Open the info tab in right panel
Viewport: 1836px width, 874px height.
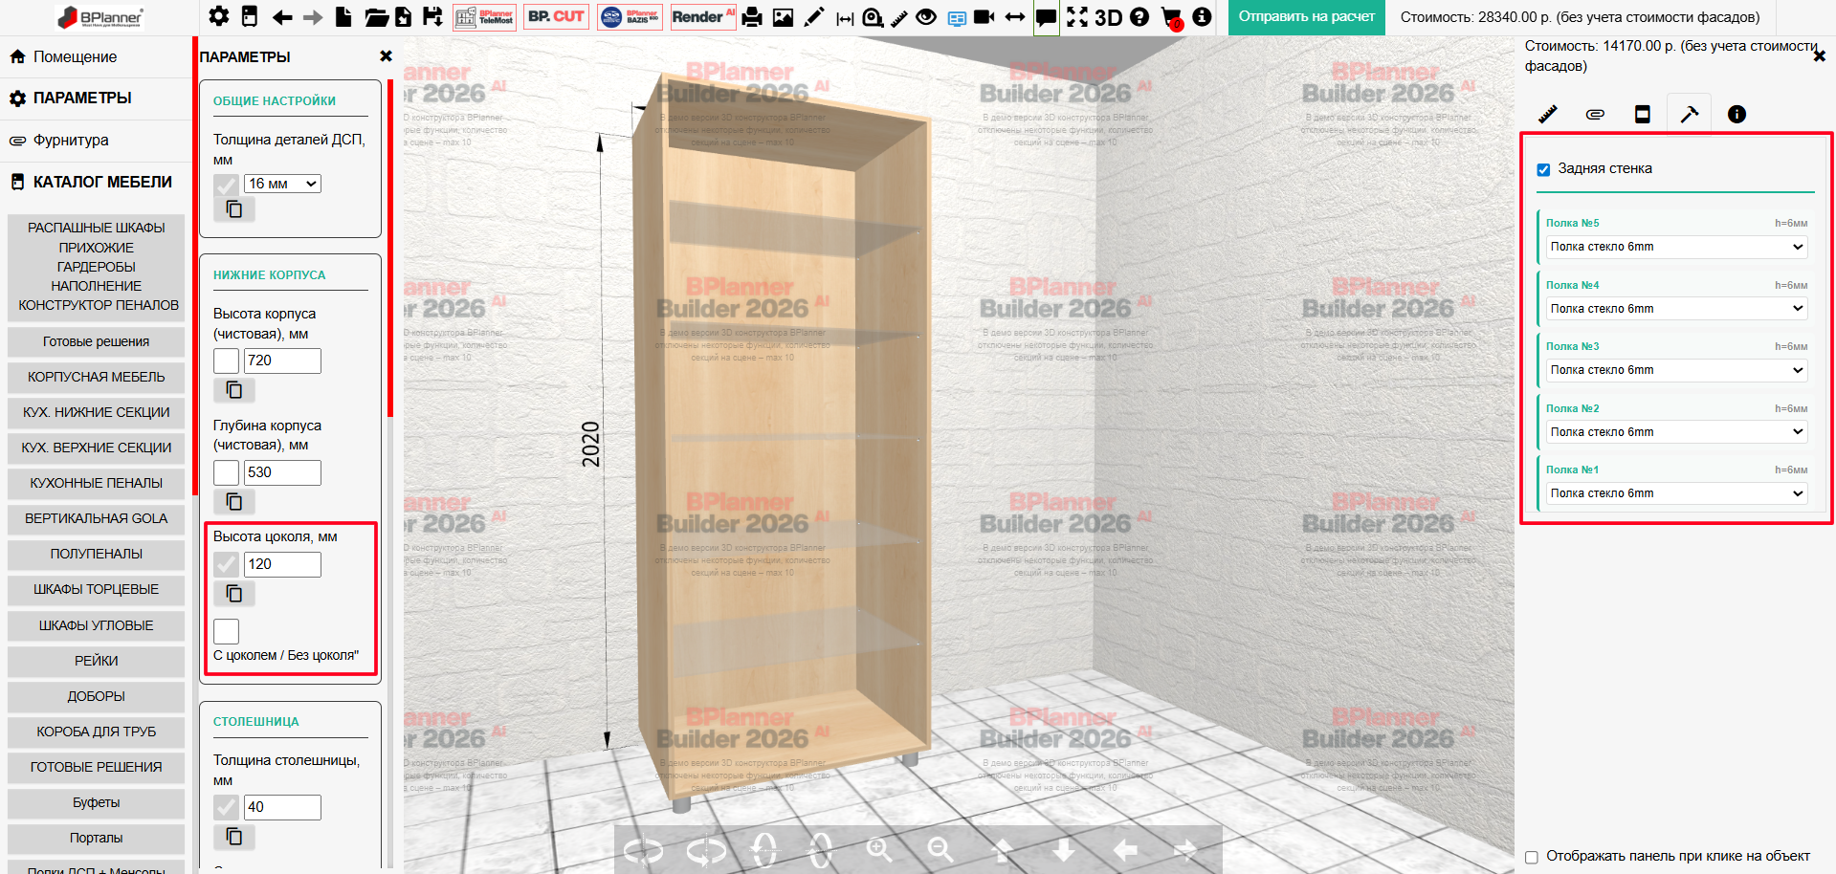(1736, 114)
